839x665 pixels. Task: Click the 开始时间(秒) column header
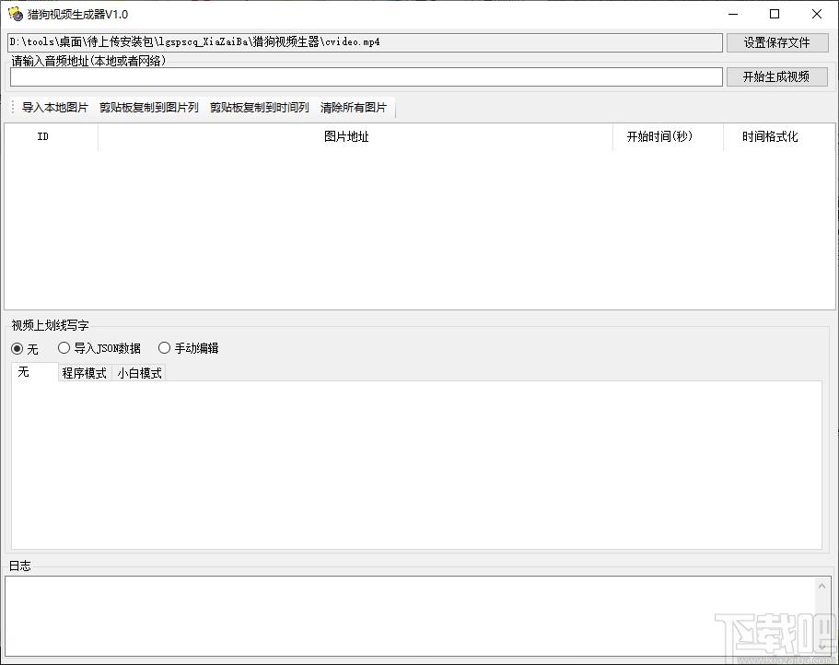pyautogui.click(x=668, y=137)
